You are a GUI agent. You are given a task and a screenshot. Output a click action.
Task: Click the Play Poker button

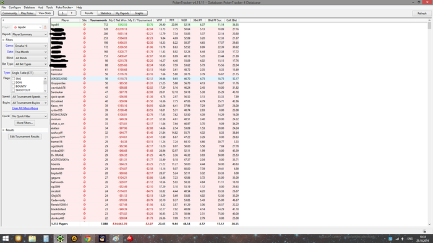pyautogui.click(x=27, y=13)
